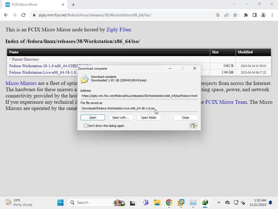Screen dimensions: 278x209
Task: Follow the Ziply Fiber link
Action: (119, 29)
